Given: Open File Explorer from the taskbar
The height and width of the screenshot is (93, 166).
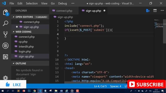Looking at the screenshot, I should pyautogui.click(x=56, y=91).
